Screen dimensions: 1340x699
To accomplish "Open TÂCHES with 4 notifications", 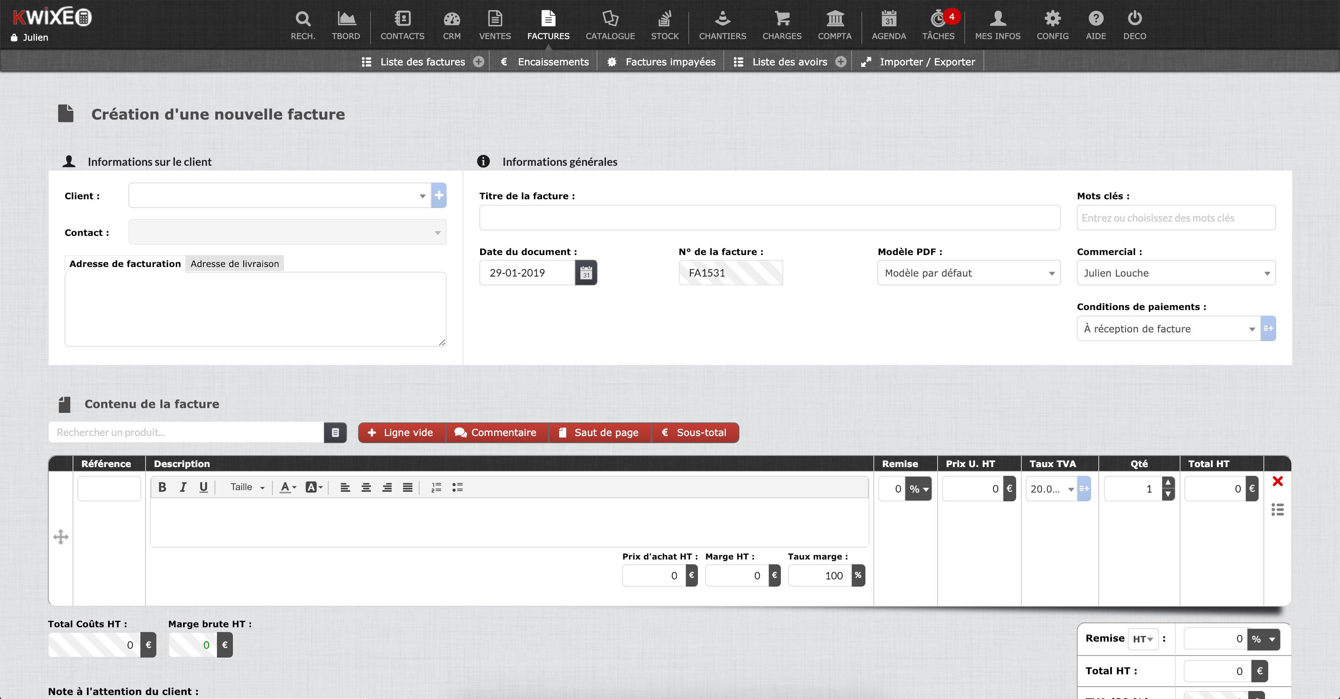I will (x=938, y=25).
